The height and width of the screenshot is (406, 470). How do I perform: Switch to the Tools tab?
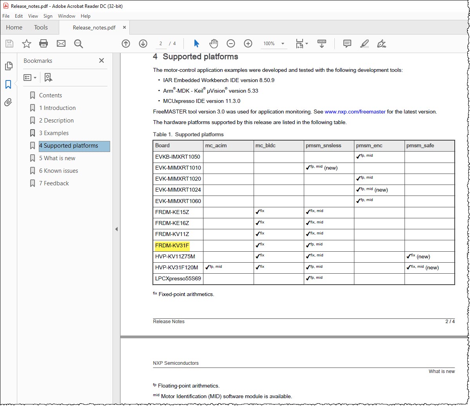tap(41, 27)
